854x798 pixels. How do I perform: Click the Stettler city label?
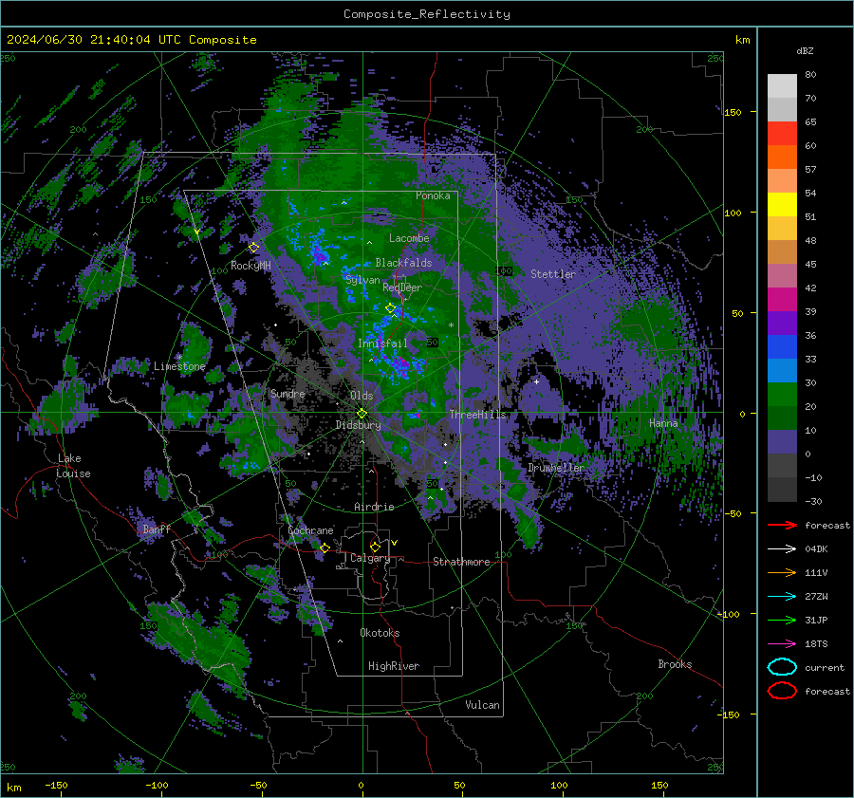click(553, 274)
